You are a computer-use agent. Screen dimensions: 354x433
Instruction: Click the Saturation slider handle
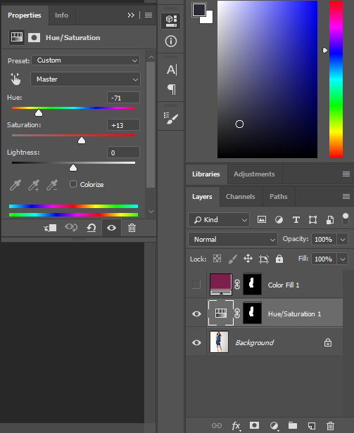[82, 141]
